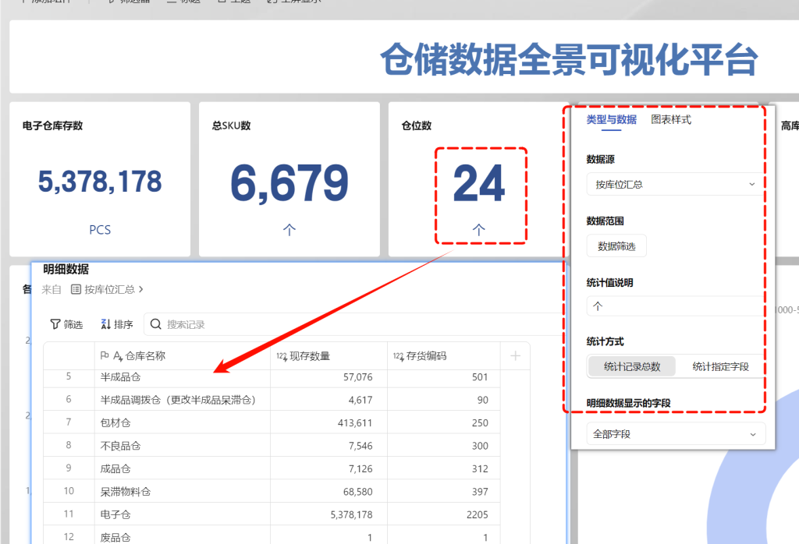799x544 pixels.
Task: Click the 搜索记录 search field
Action: click(x=352, y=324)
